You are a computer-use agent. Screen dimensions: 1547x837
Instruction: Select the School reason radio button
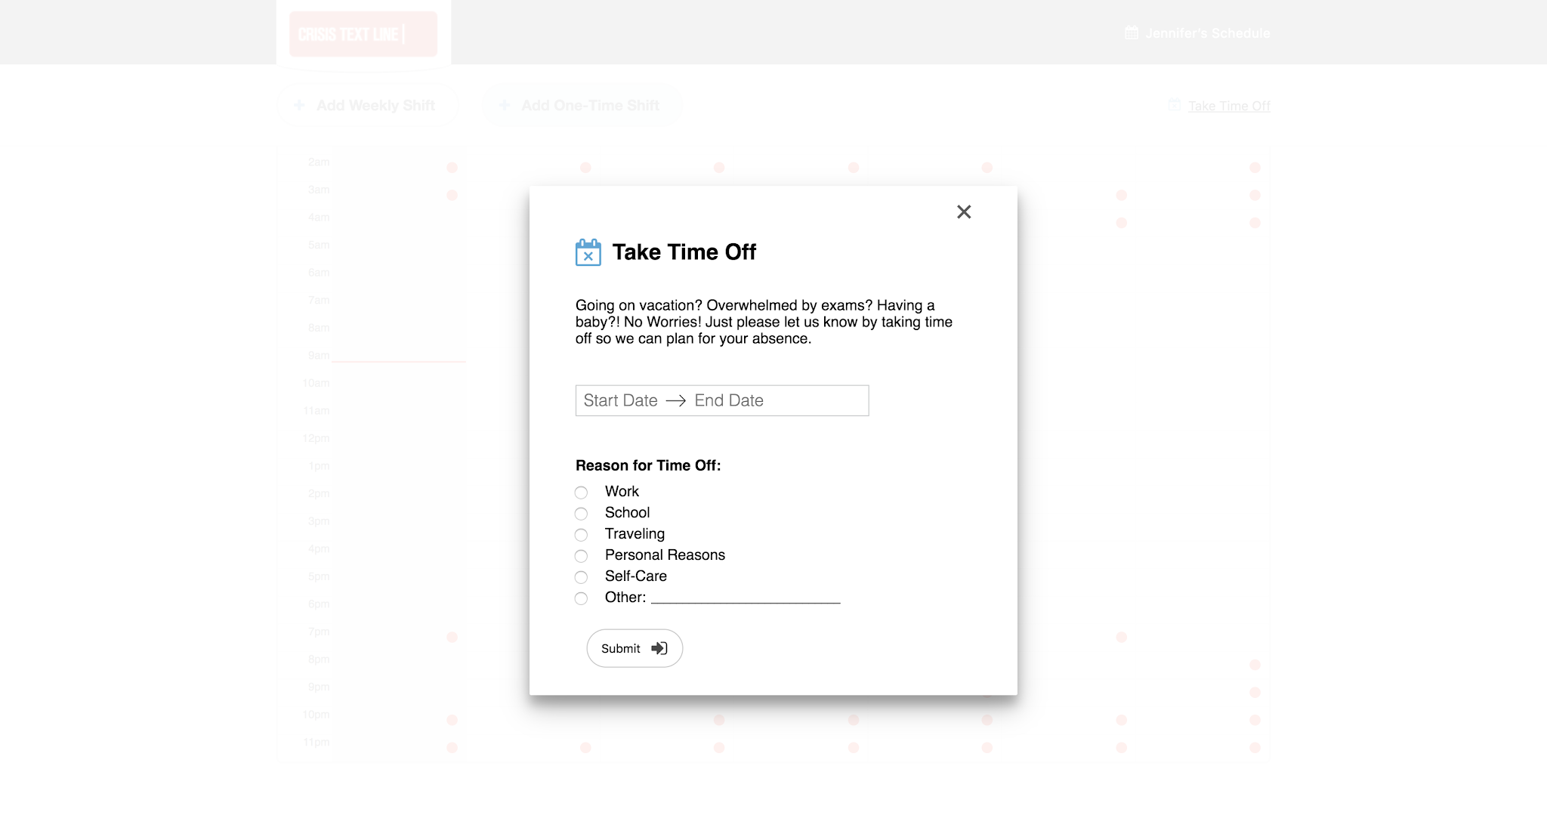(x=581, y=514)
